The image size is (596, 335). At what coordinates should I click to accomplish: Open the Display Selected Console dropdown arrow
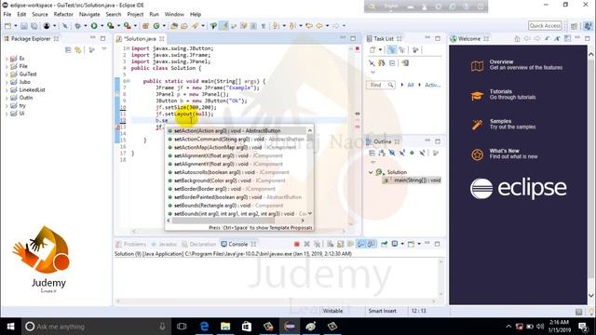click(402, 244)
